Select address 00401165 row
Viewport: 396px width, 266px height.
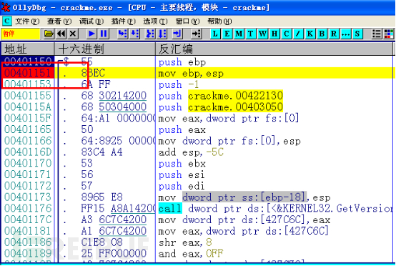coord(198,129)
